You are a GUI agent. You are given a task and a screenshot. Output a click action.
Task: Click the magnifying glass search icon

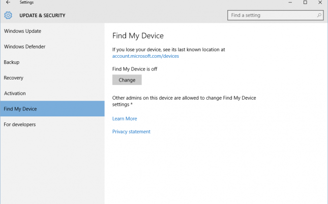[x=319, y=15]
